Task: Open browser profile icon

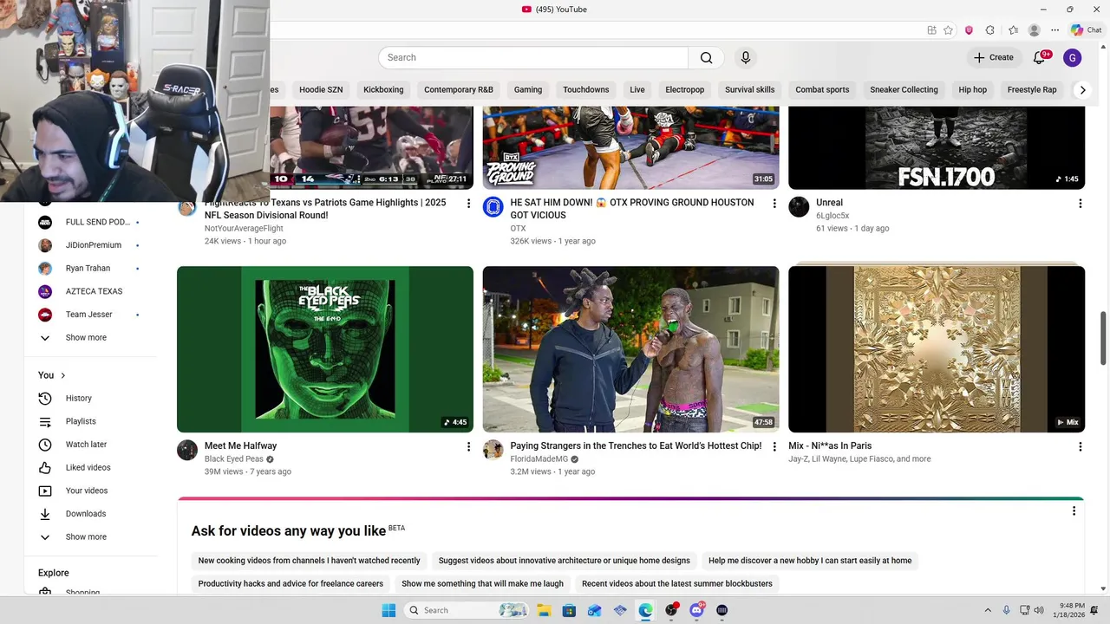Action: [x=1034, y=29]
